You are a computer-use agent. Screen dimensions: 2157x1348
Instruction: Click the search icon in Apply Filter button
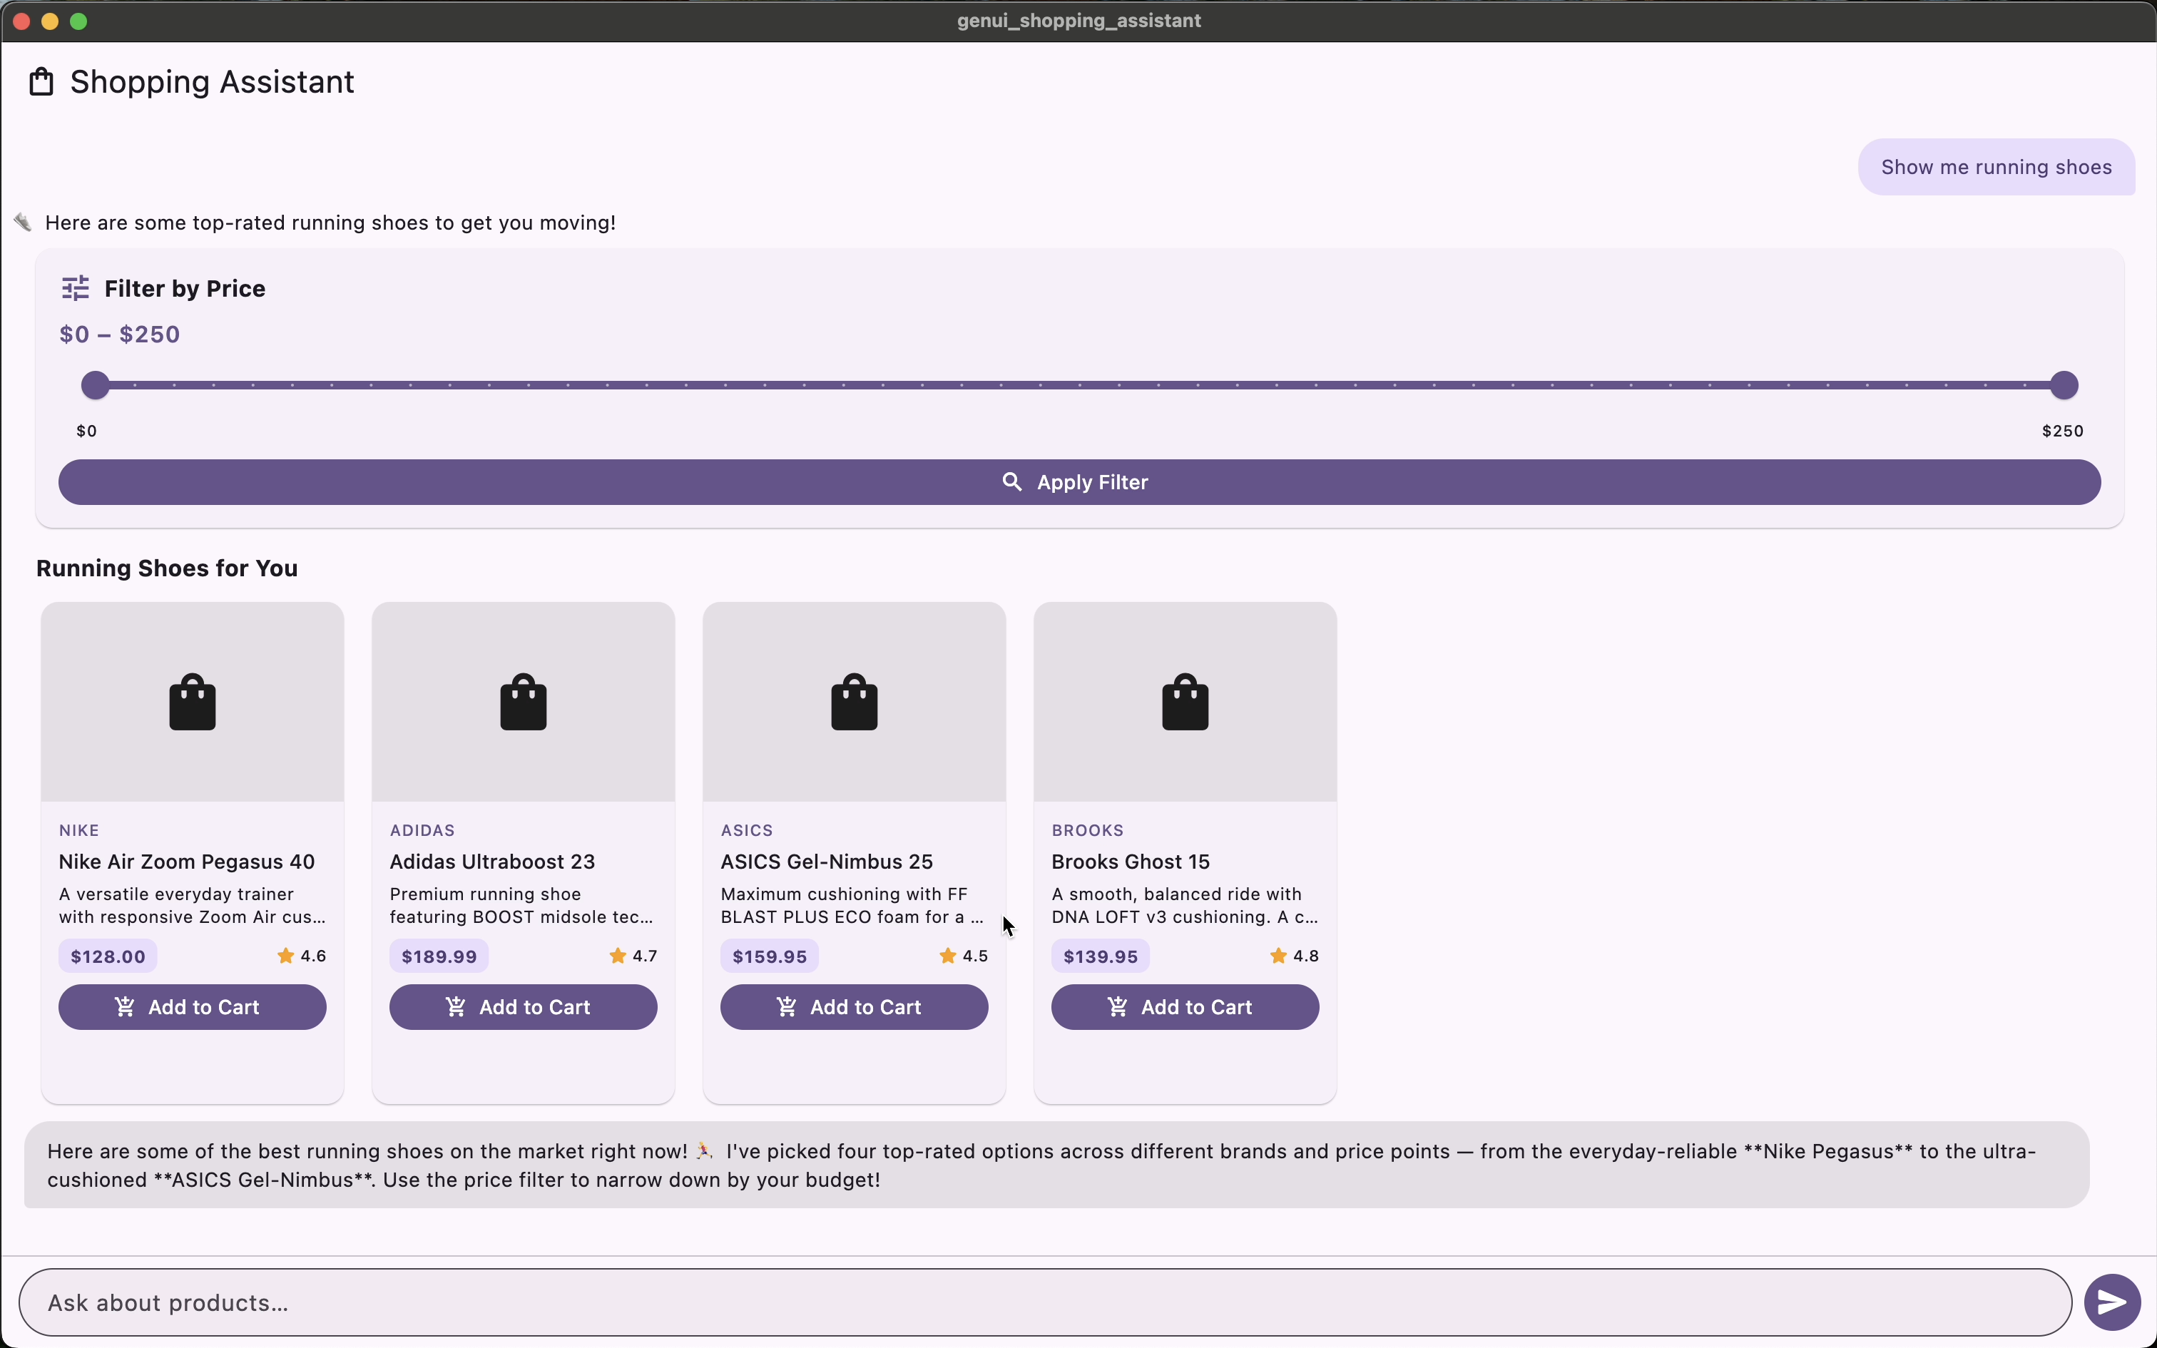pos(1011,482)
